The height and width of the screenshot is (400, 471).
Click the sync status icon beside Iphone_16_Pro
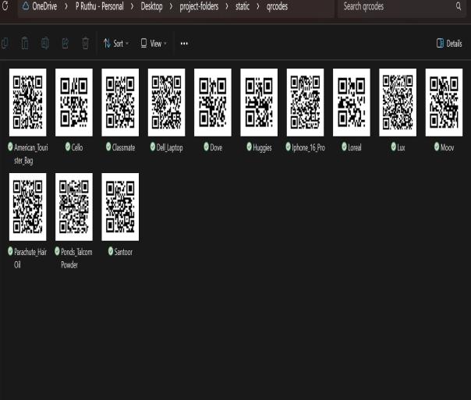(288, 147)
